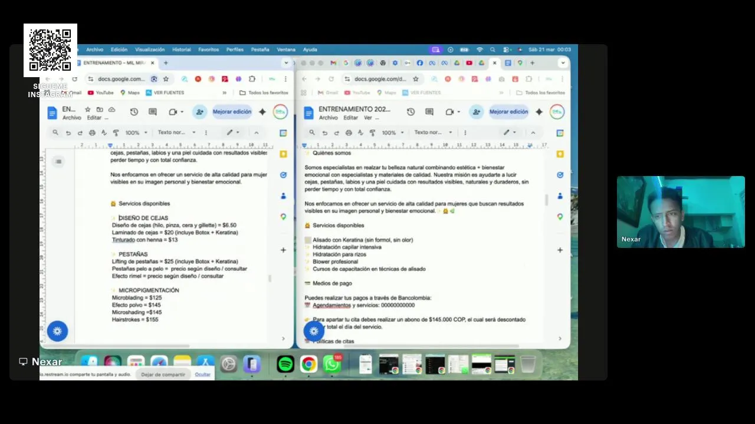Open Tasks in the left window side panel
The width and height of the screenshot is (755, 424).
click(283, 175)
